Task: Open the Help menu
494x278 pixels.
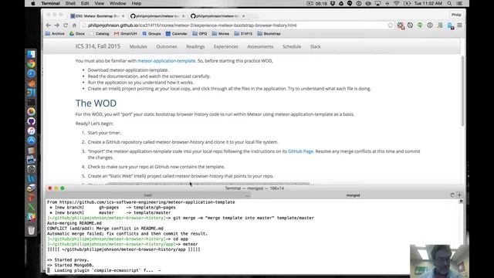Action: (137, 3)
